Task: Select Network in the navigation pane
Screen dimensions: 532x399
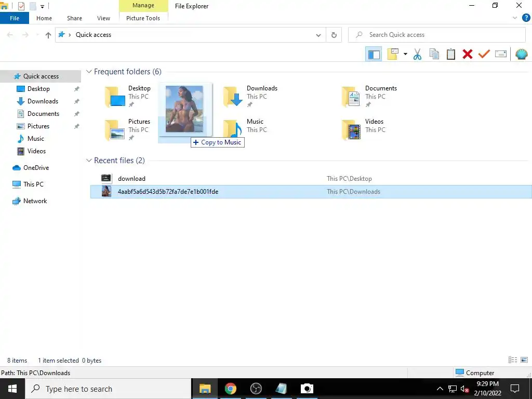Action: 35,201
